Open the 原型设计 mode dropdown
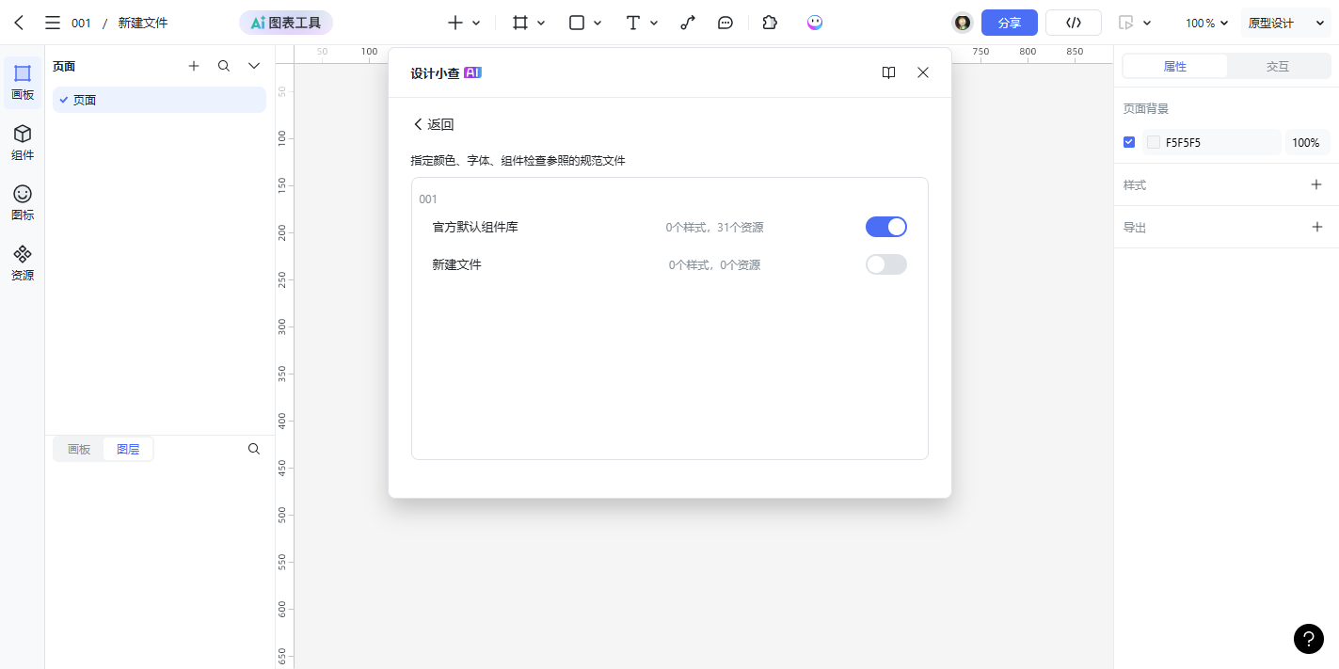Image resolution: width=1339 pixels, height=669 pixels. tap(1283, 22)
